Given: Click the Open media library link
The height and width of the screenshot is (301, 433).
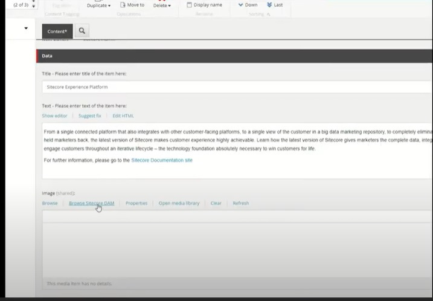Looking at the screenshot, I should coord(179,203).
